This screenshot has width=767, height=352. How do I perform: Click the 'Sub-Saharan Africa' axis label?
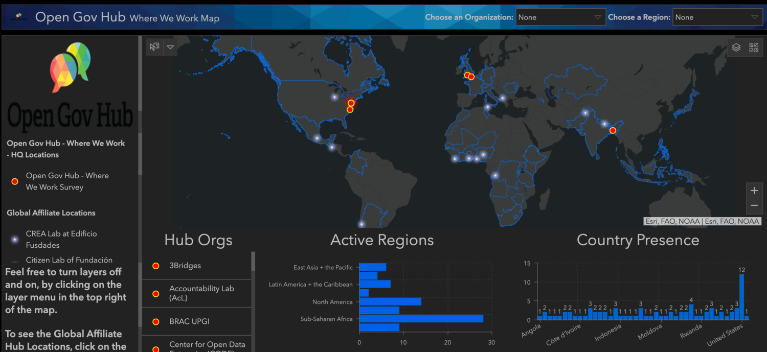click(x=327, y=319)
